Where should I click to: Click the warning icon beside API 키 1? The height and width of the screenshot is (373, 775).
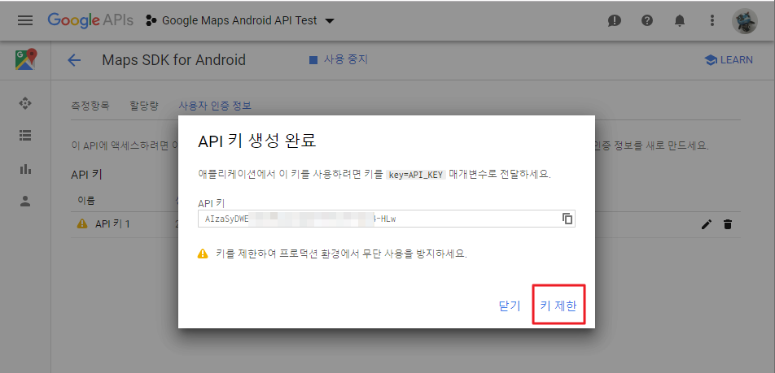coord(82,224)
